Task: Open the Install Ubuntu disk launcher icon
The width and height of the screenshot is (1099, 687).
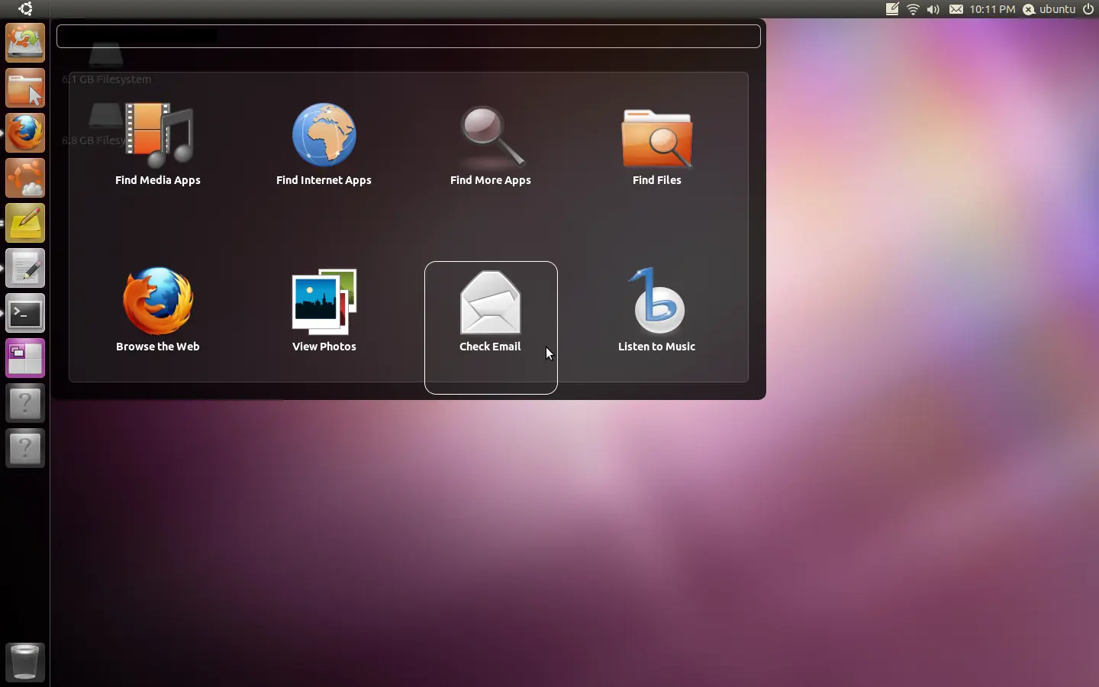Action: (25, 44)
